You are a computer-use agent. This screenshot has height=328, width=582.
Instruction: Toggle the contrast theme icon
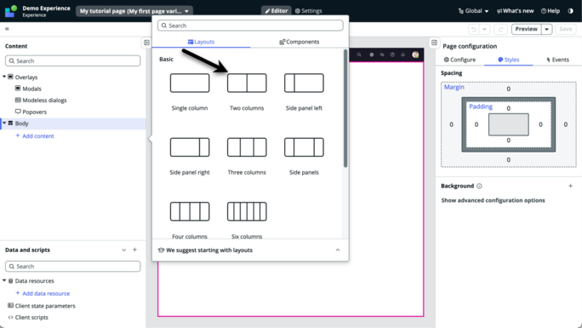570,11
